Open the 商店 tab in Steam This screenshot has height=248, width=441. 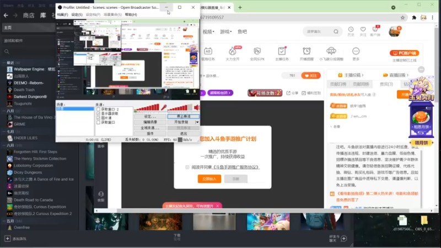[29, 15]
